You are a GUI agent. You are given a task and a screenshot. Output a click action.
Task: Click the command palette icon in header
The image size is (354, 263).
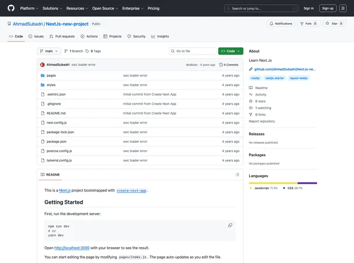click(294, 8)
